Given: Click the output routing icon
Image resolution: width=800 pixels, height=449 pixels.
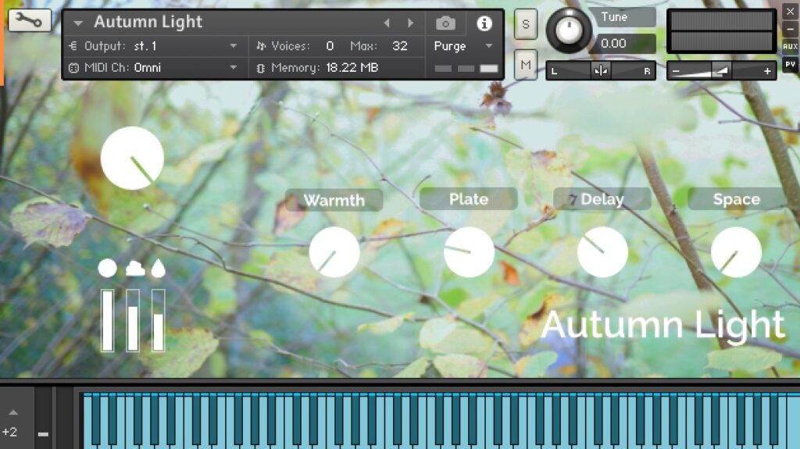Looking at the screenshot, I should (x=73, y=46).
